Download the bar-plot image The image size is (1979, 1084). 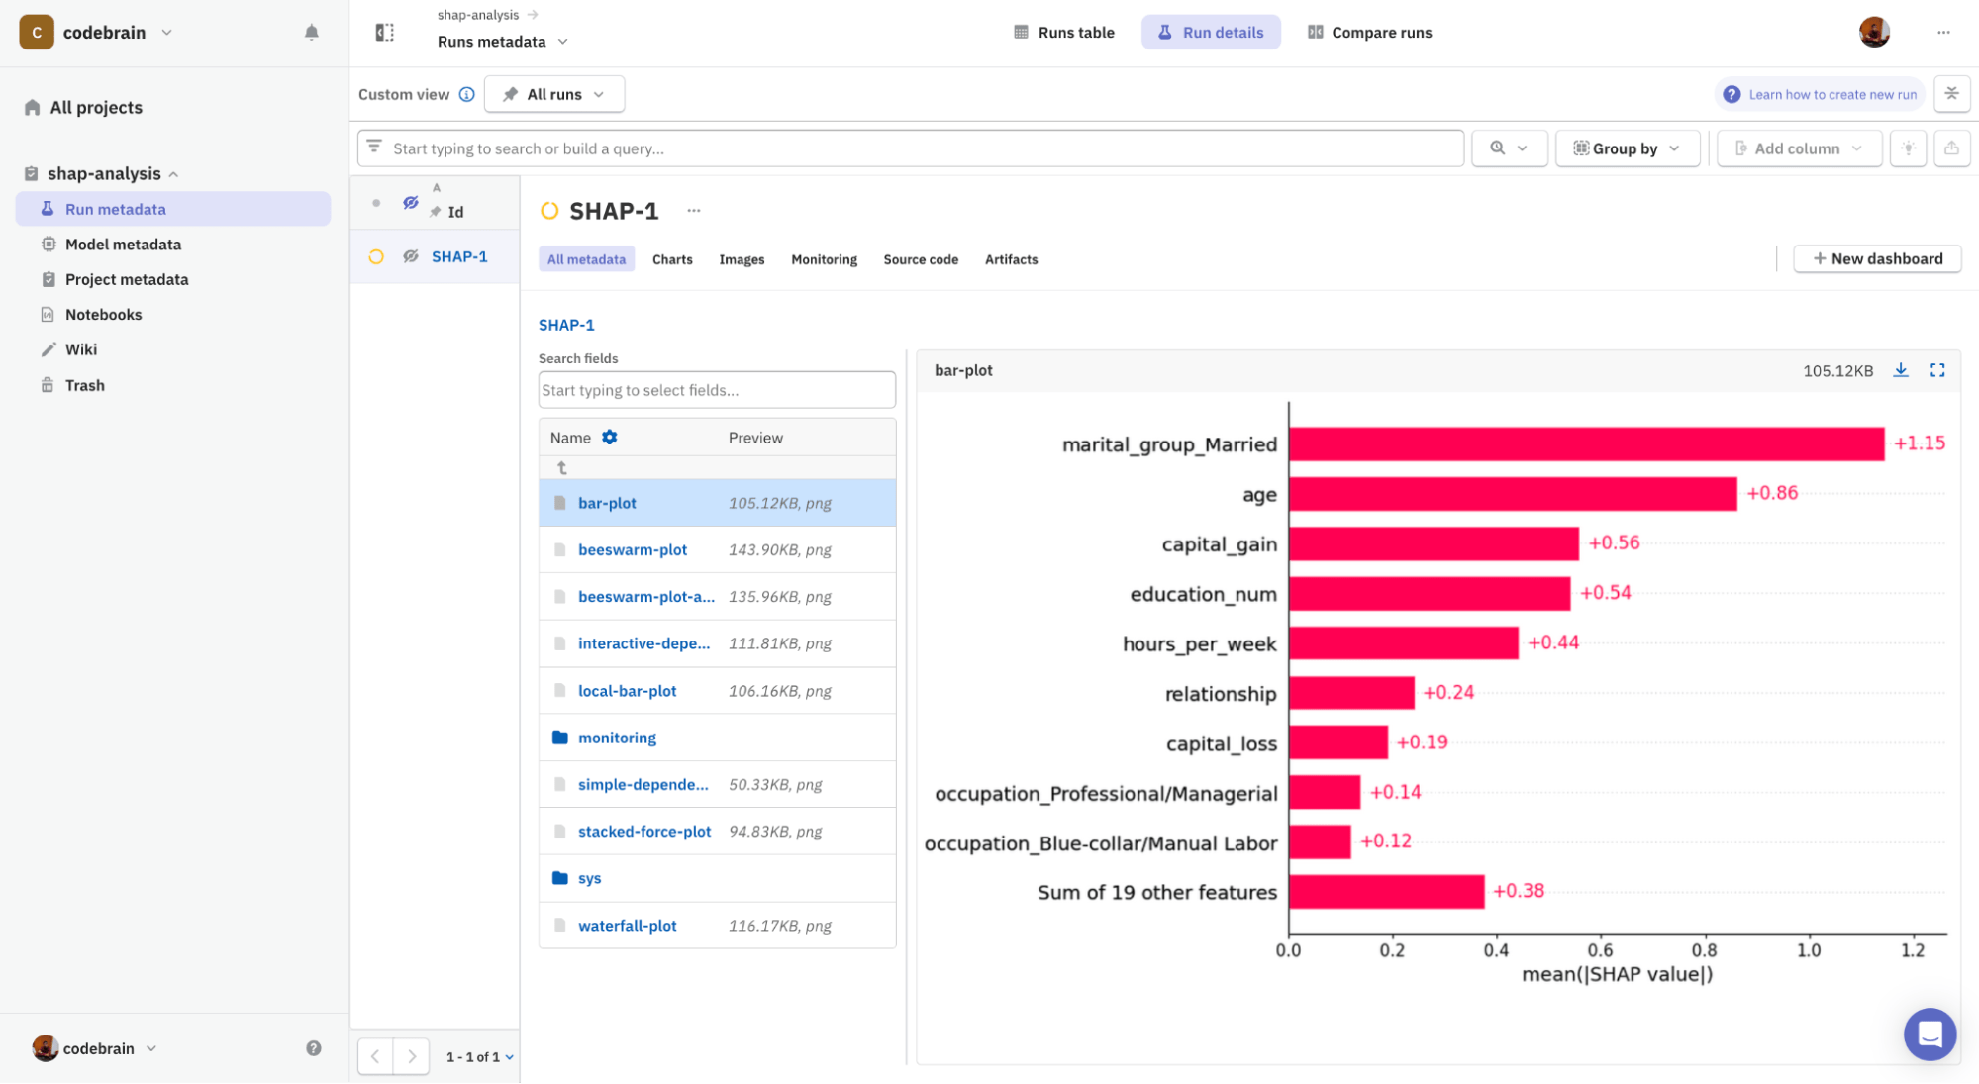1901,370
